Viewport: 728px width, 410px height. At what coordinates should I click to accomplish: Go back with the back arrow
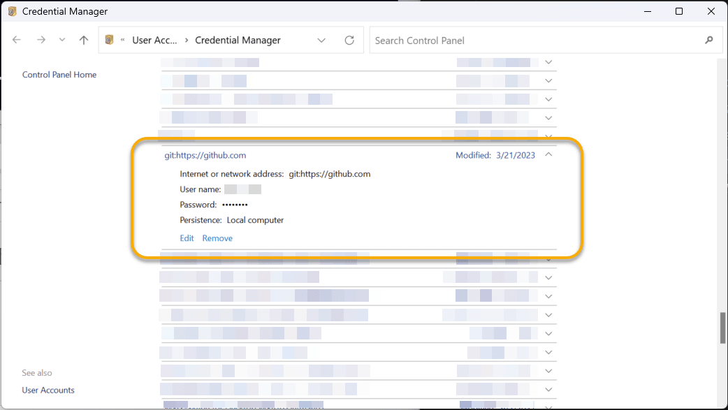point(17,40)
